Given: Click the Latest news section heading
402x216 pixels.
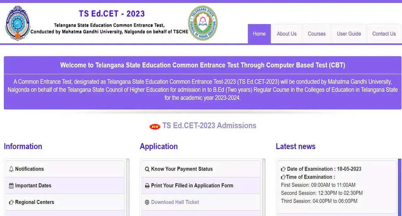Looking at the screenshot, I should (x=296, y=147).
